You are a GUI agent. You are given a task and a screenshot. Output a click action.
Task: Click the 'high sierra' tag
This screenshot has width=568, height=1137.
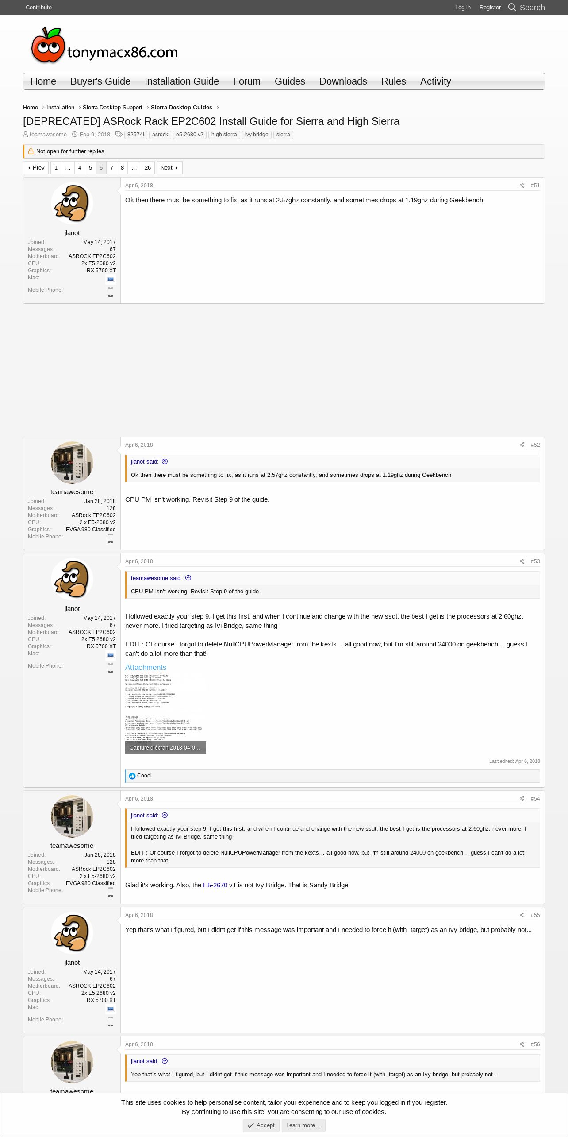pos(224,135)
